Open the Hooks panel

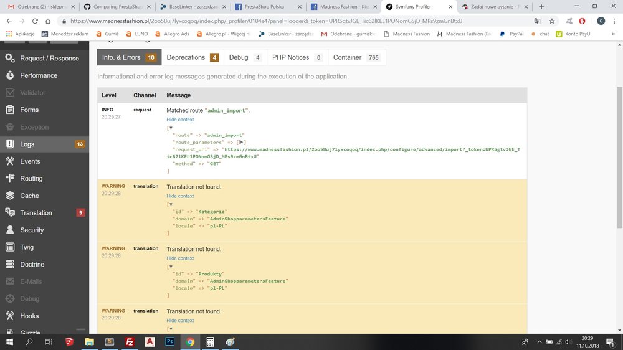[x=44, y=316]
